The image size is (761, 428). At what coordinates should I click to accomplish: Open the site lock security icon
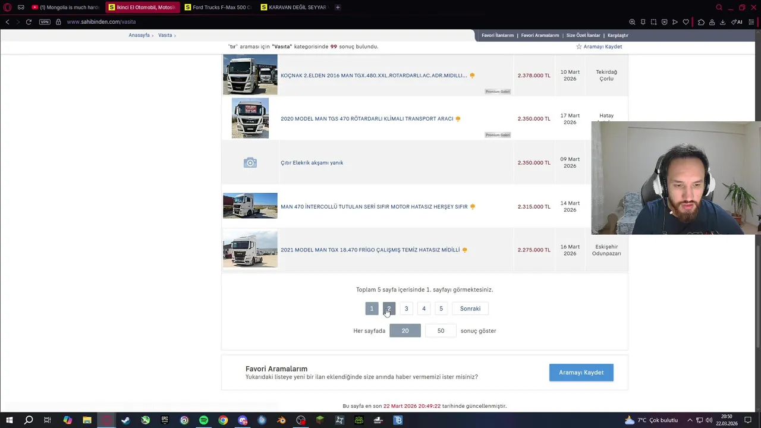pyautogui.click(x=58, y=22)
